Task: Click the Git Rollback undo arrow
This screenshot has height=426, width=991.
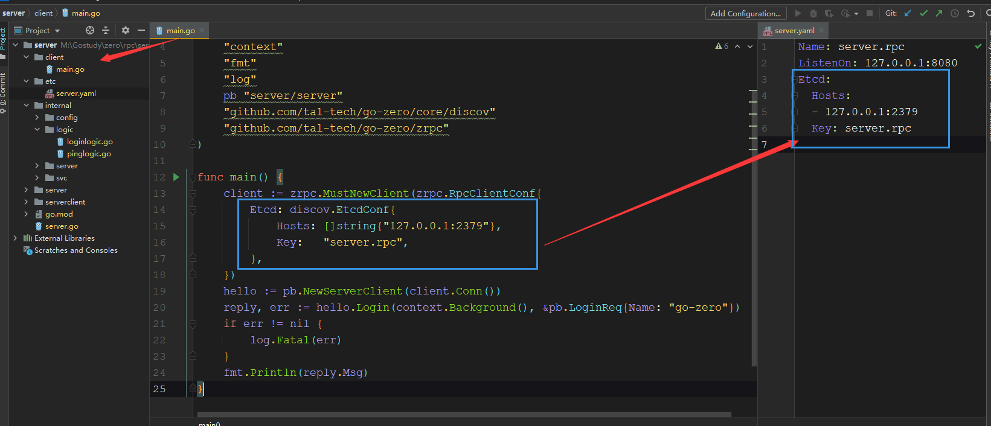Action: 971,13
